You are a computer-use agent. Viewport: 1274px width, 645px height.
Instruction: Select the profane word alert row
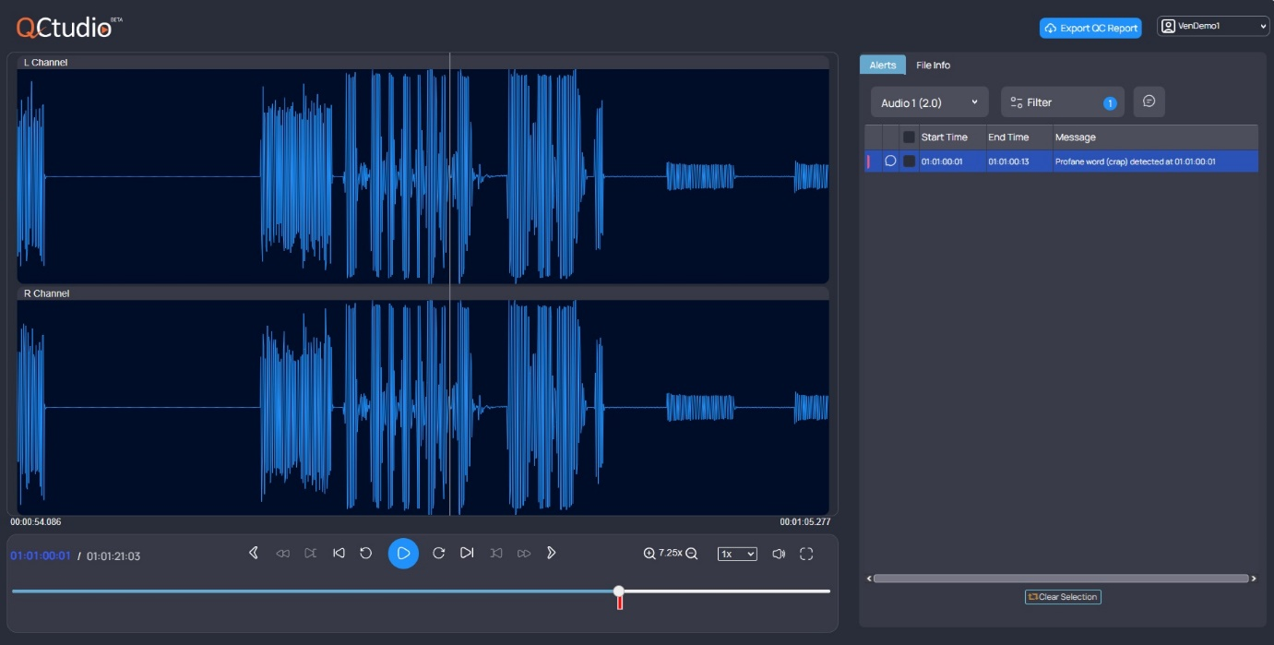(x=1107, y=161)
